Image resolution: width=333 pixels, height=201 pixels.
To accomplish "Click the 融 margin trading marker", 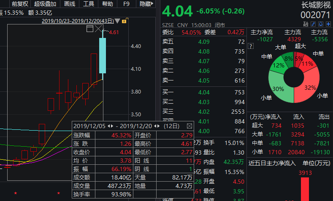I will [306, 24].
